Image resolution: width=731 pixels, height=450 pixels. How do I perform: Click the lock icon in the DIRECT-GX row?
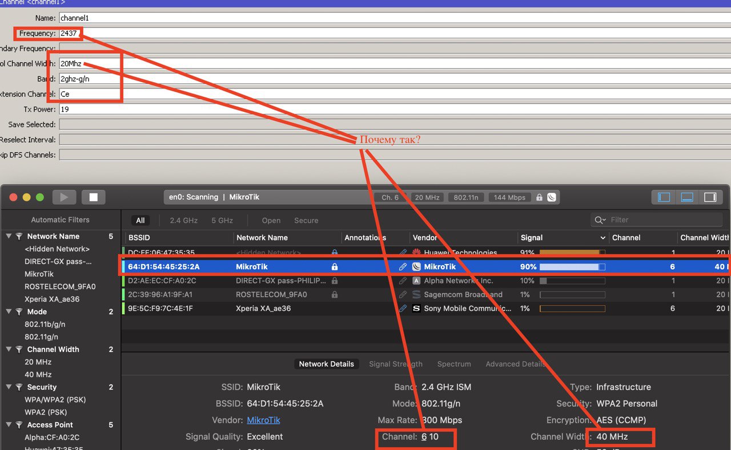[335, 281]
